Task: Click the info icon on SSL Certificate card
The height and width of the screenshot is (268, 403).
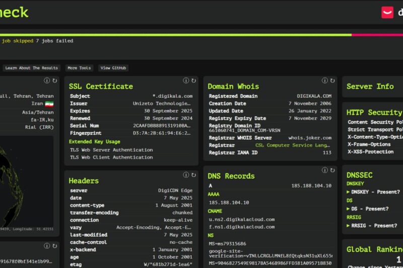Action: click(186, 80)
